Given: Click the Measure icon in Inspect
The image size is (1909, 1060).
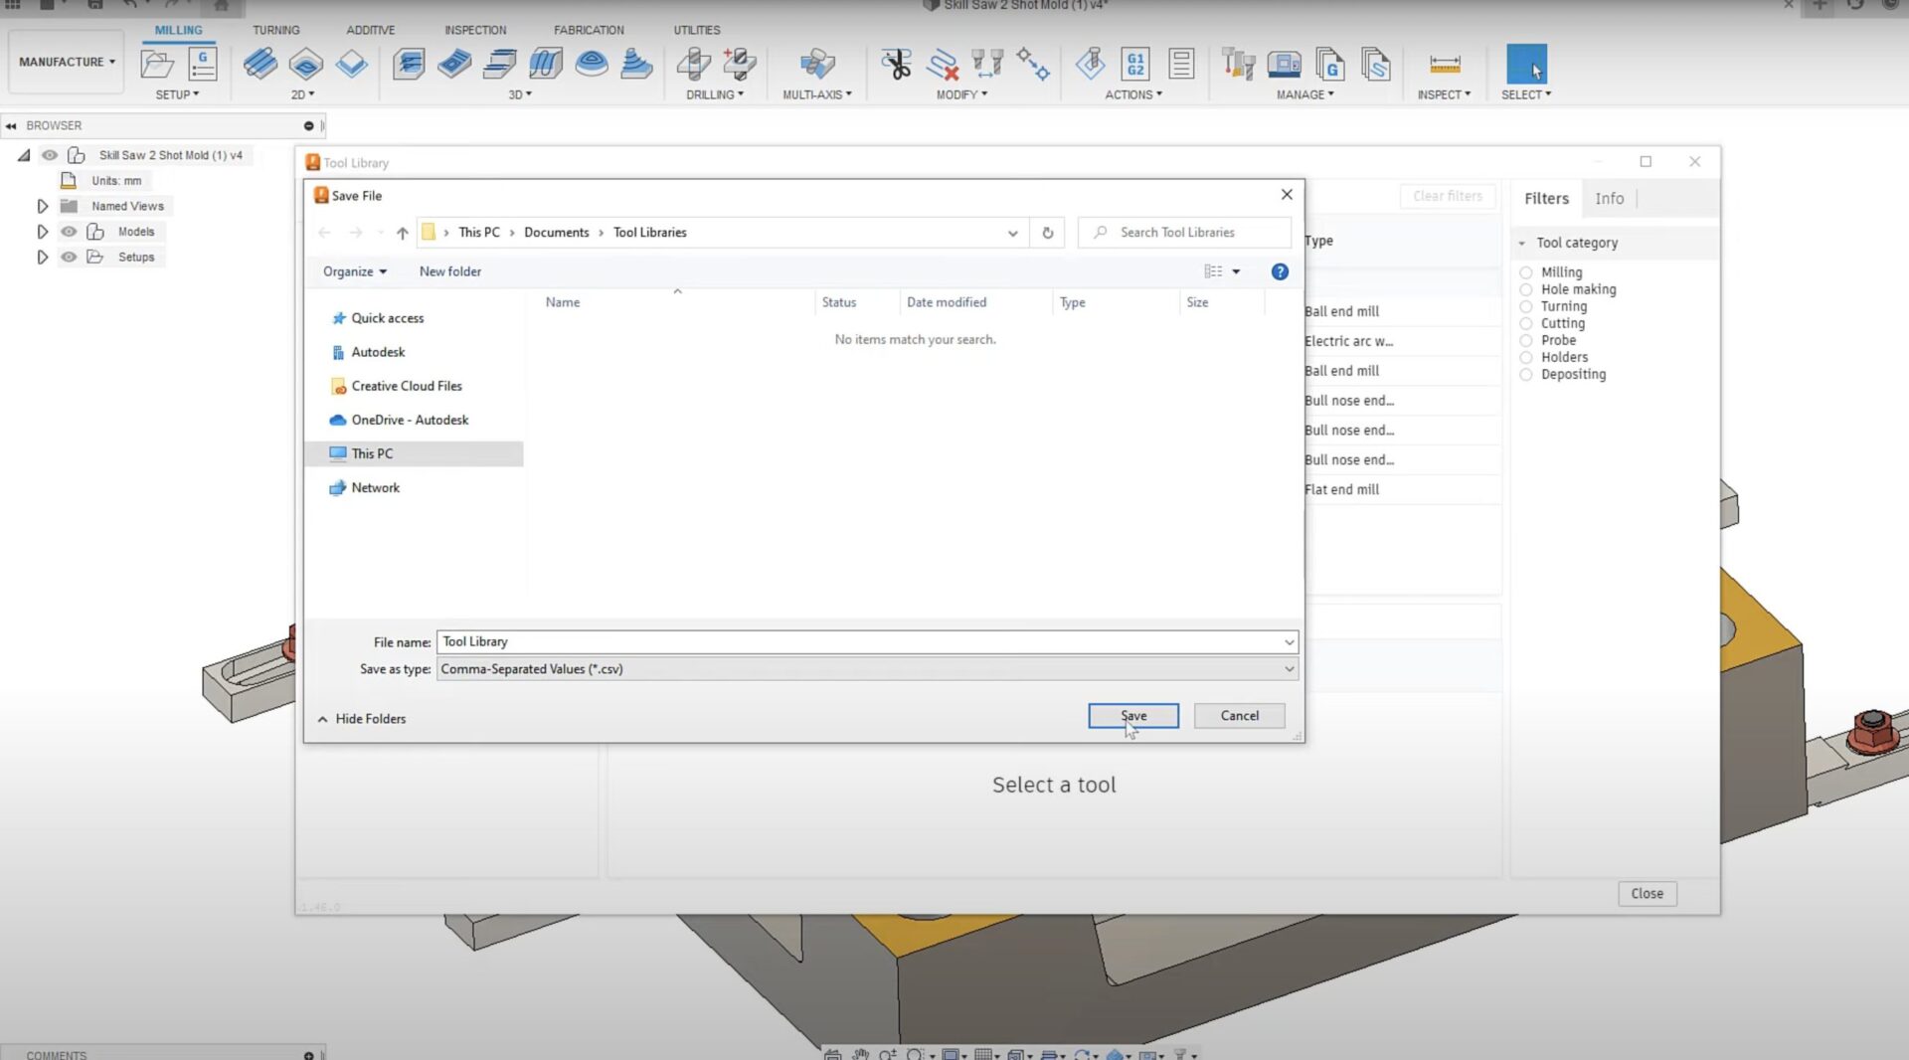Looking at the screenshot, I should click(1444, 65).
